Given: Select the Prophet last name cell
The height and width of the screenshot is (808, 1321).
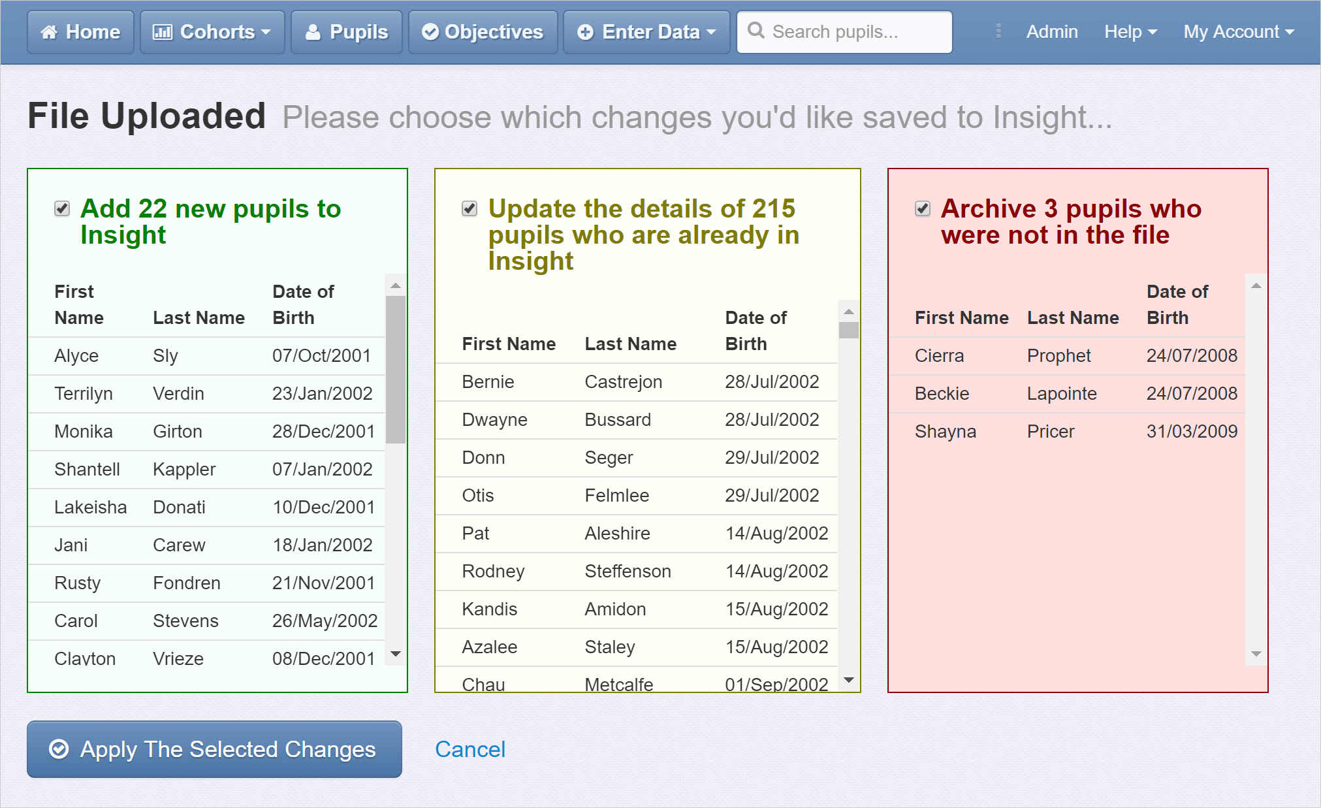Looking at the screenshot, I should pos(1058,356).
